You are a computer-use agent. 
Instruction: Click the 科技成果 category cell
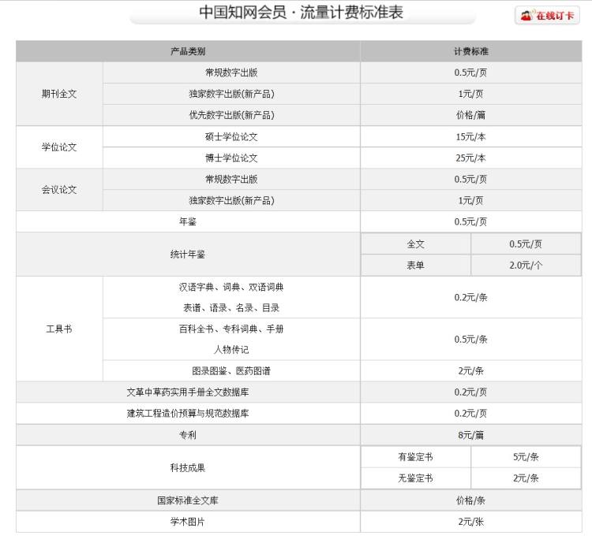(188, 468)
